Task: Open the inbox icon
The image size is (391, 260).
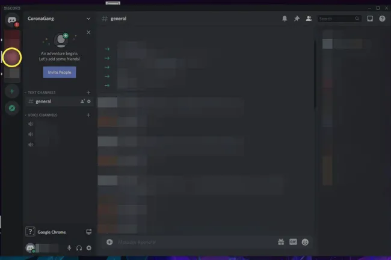Action: 370,19
